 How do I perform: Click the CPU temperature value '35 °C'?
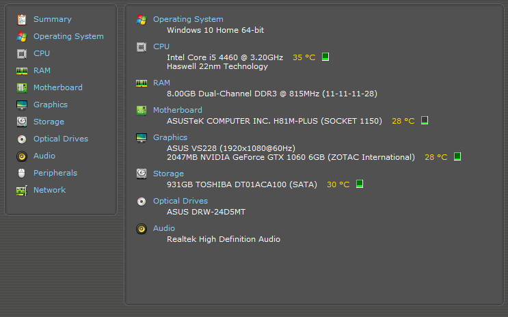click(304, 57)
